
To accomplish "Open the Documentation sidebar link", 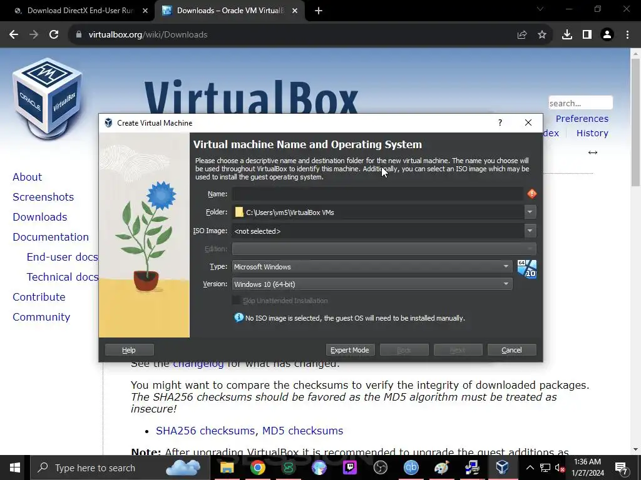I will (51, 237).
